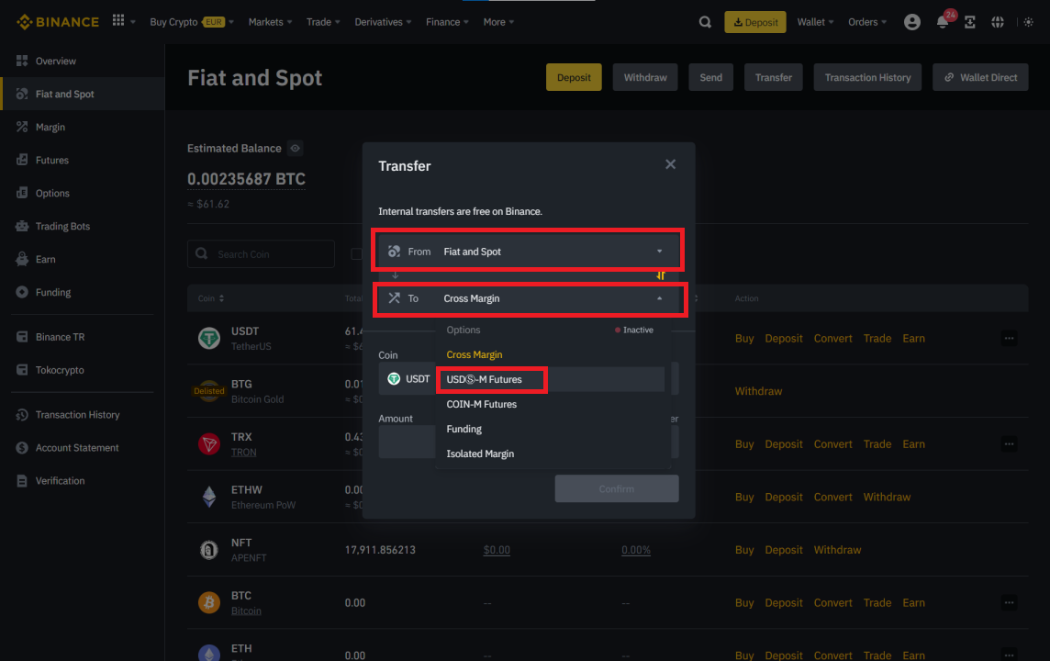
Task: Click the Transfer button in page header
Action: coord(774,77)
